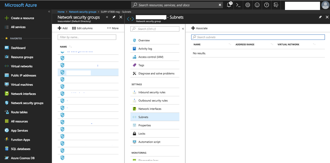Click the user account avatar
330x163 pixels.
point(325,5)
